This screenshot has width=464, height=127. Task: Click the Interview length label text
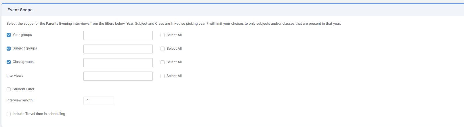[20, 100]
